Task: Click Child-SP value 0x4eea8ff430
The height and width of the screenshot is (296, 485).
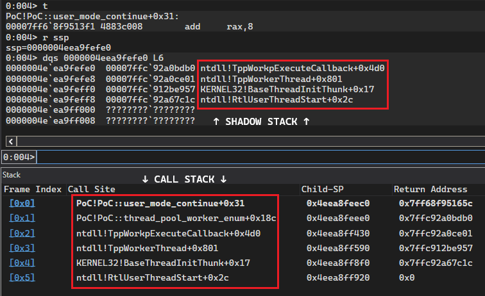Action: (338, 233)
